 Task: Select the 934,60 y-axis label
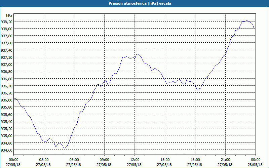(6, 150)
